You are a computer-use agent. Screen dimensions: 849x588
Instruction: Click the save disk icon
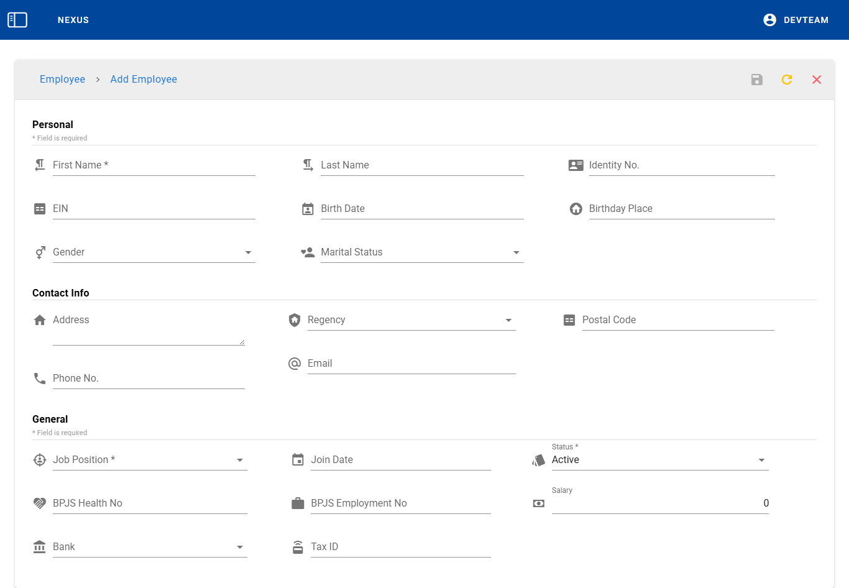pyautogui.click(x=756, y=80)
